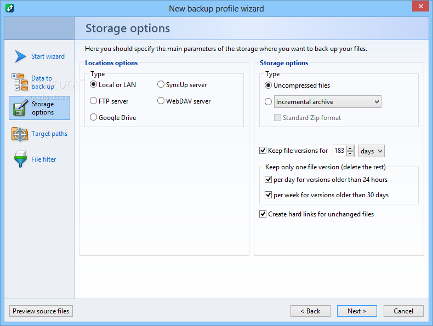Select the WebDAV server option
The width and height of the screenshot is (433, 326).
click(161, 101)
